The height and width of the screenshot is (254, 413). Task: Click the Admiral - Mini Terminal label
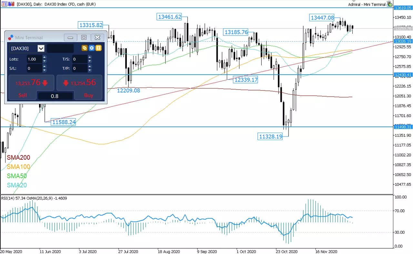(x=367, y=5)
